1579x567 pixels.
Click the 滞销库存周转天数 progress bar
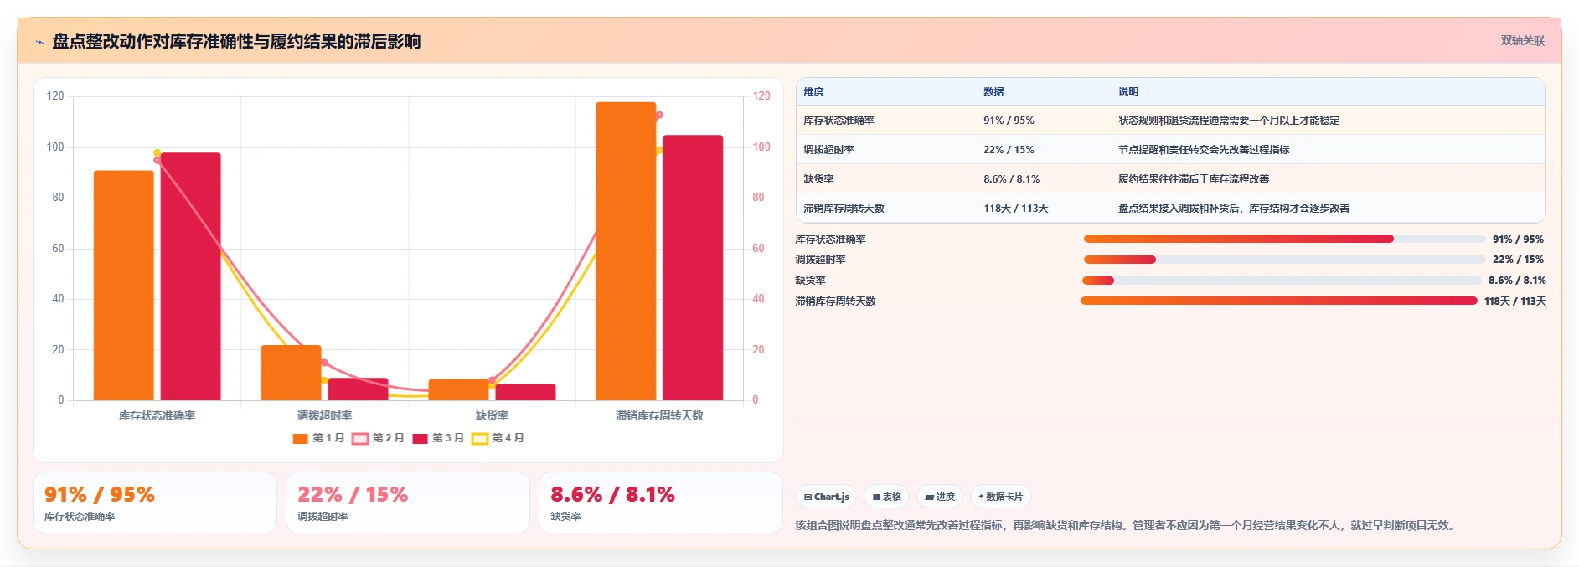point(1278,301)
